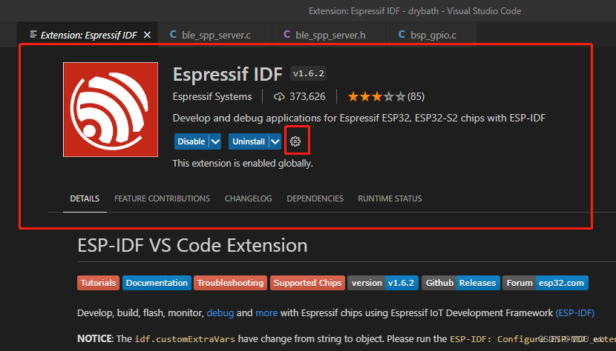This screenshot has height=351, width=616.
Task: Click the star rating of the extension
Action: [376, 96]
